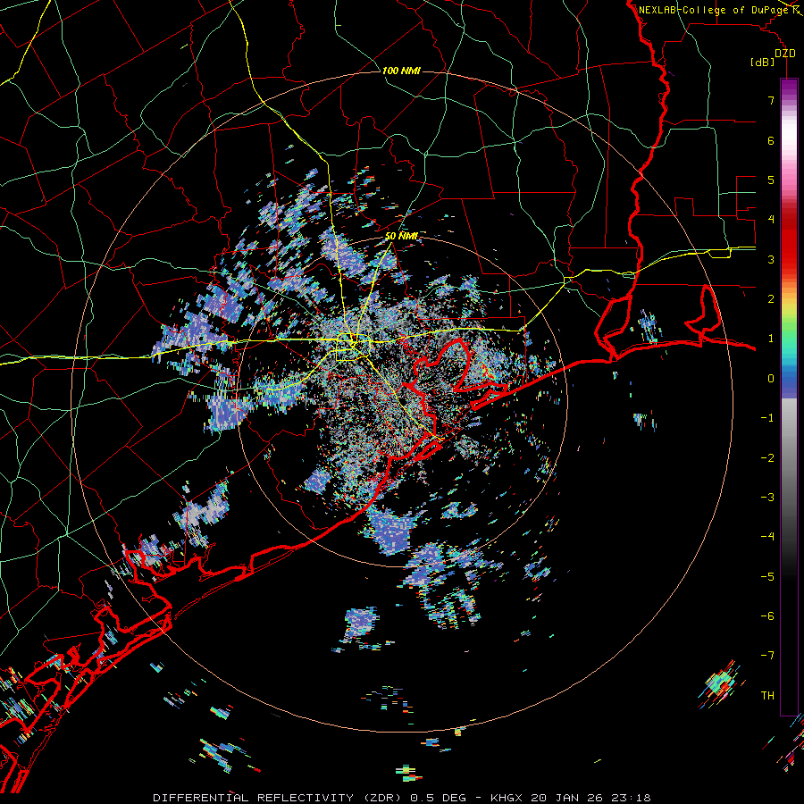Click the Differential Reflectivity KHGX caption
Image resolution: width=804 pixels, height=804 pixels.
[x=402, y=798]
